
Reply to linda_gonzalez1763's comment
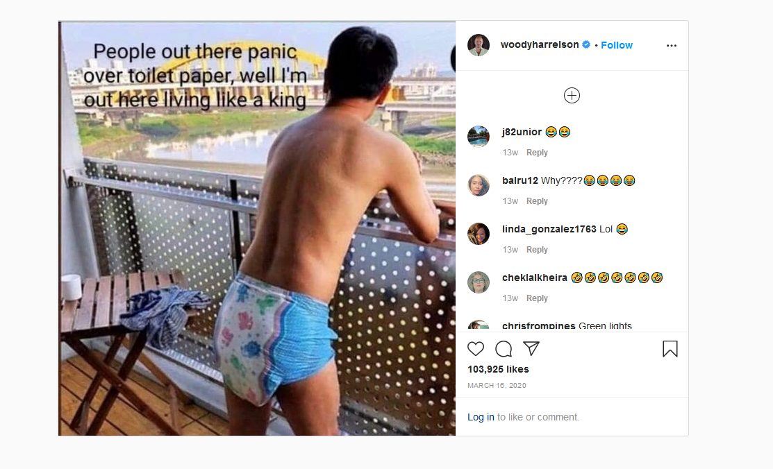pyautogui.click(x=537, y=250)
